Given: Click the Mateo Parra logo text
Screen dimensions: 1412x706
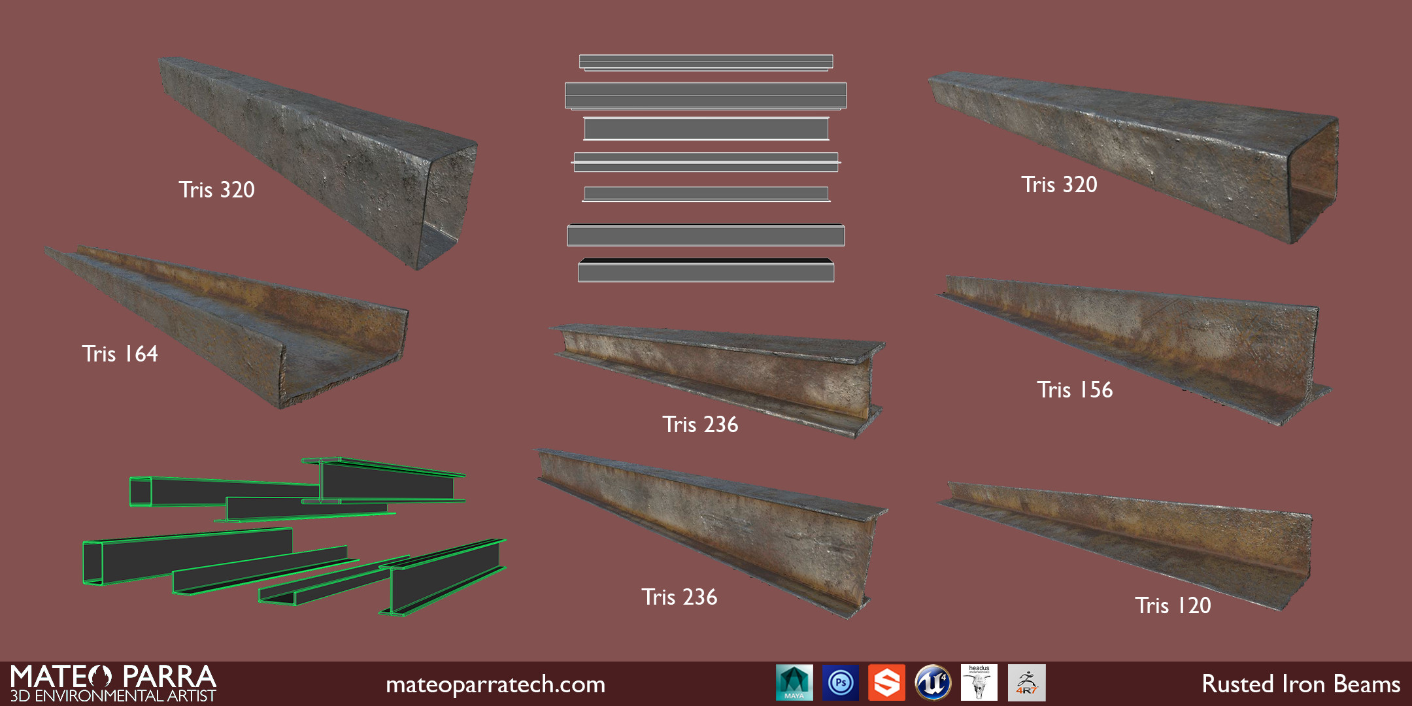Looking at the screenshot, I should (x=113, y=677).
